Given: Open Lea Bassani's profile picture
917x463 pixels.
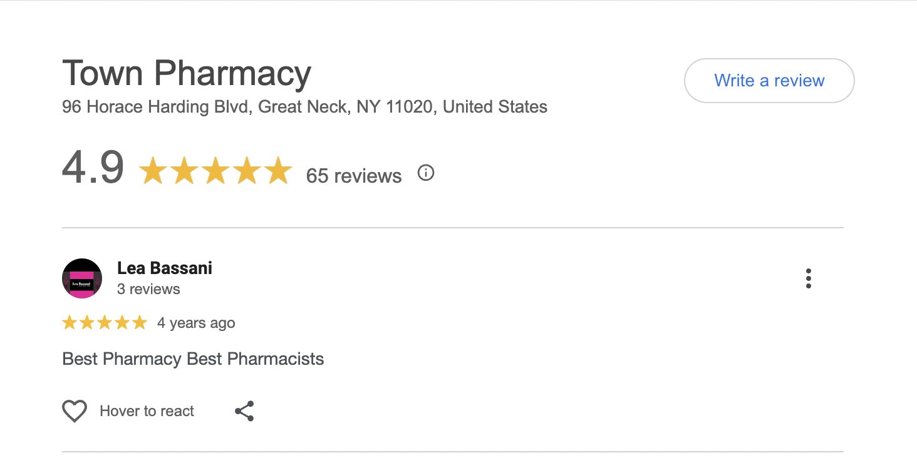Looking at the screenshot, I should [x=82, y=278].
